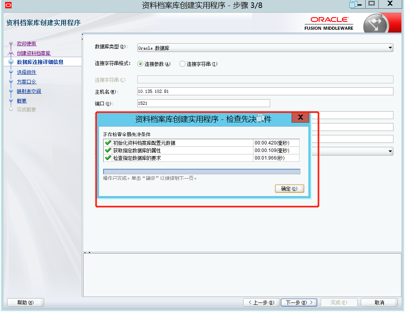Open the dropdown arrow below the dialog's right edge

(x=391, y=151)
